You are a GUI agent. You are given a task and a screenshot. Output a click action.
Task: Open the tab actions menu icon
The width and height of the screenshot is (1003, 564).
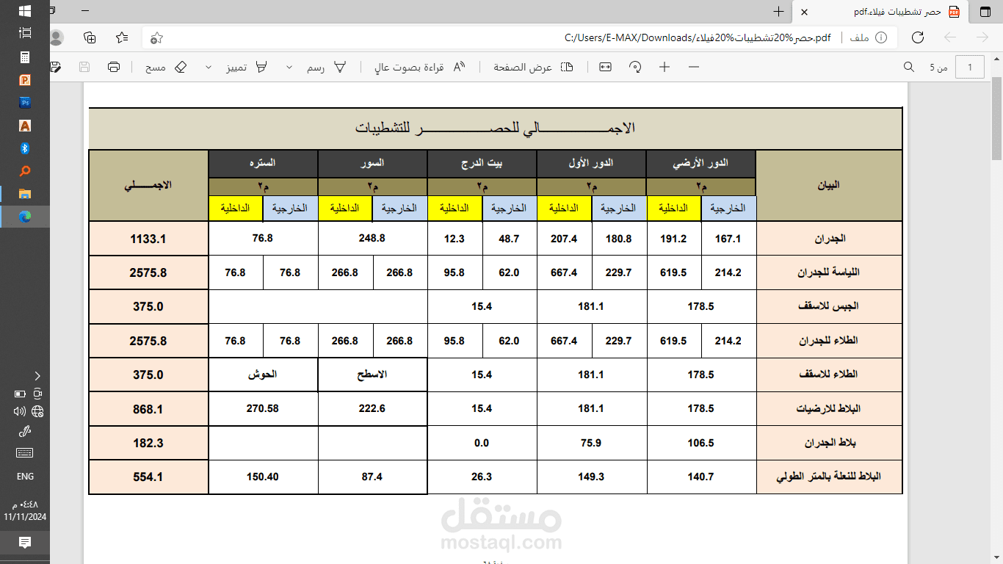point(984,12)
